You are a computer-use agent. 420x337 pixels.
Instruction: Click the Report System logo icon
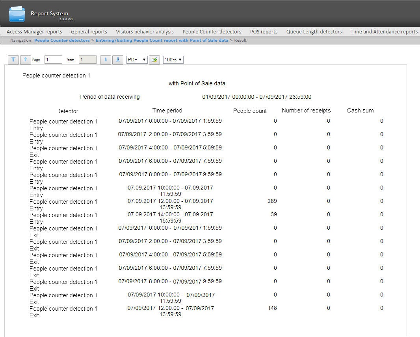click(17, 15)
